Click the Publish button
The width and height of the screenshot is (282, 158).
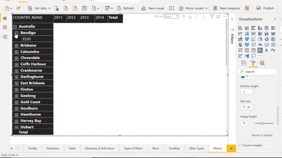pyautogui.click(x=265, y=8)
